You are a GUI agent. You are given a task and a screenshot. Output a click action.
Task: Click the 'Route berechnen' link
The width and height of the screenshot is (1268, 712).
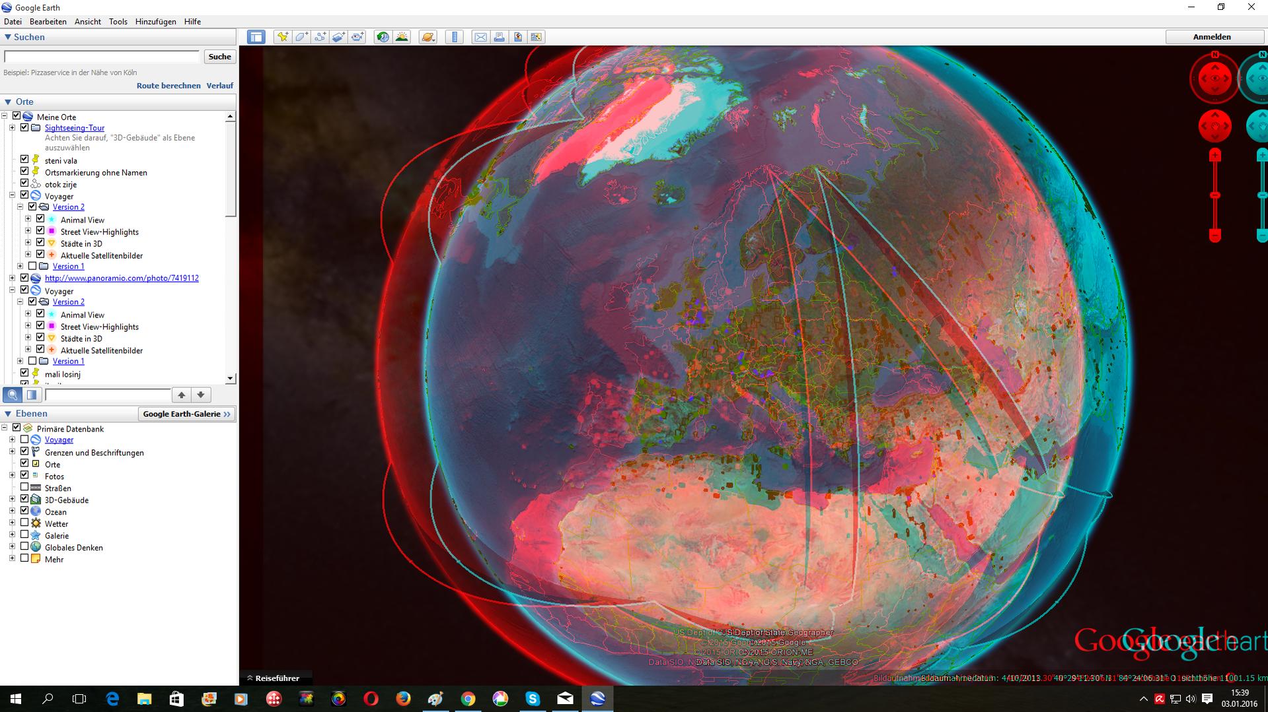(x=168, y=86)
